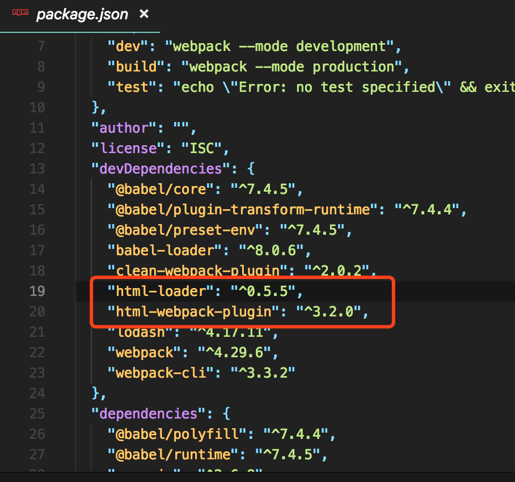Click the "^3.2.0" version value
The image size is (515, 482).
click(328, 311)
